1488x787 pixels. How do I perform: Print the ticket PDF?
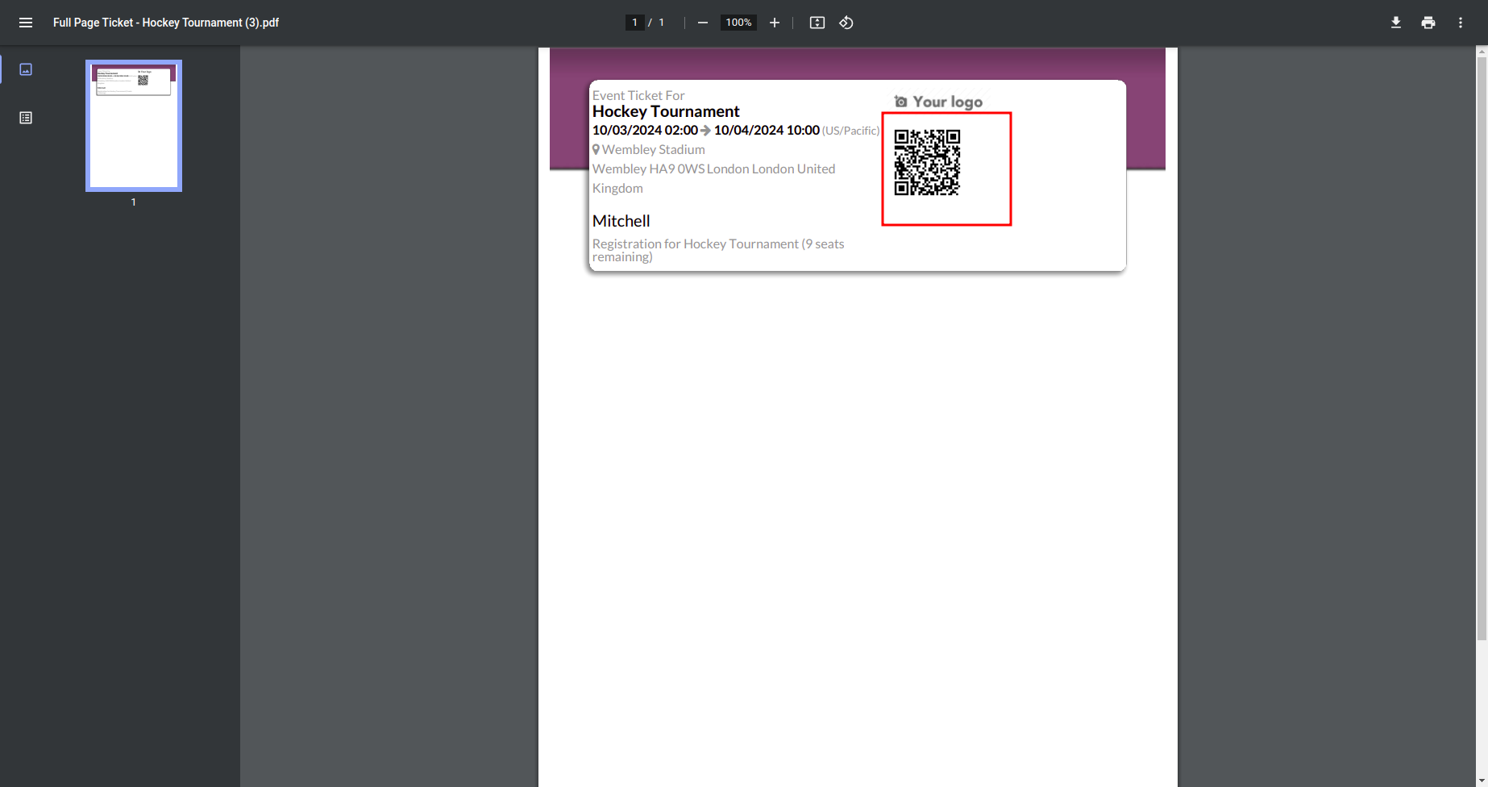1428,23
